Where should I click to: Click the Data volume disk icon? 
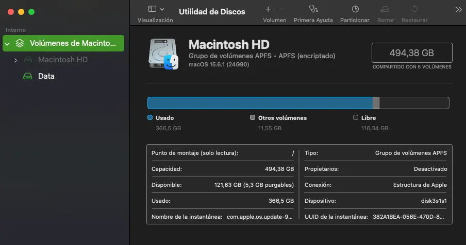28,76
